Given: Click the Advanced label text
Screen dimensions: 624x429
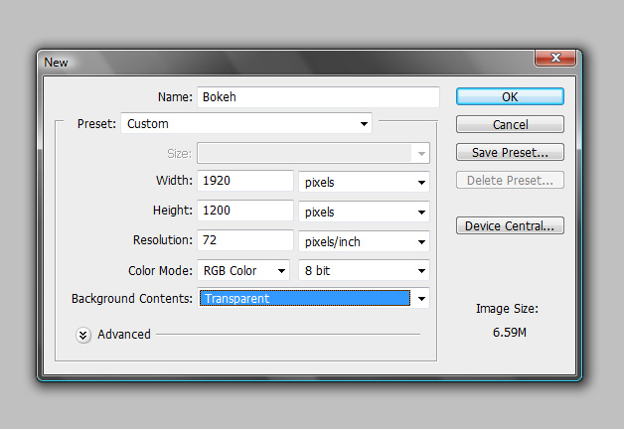Looking at the screenshot, I should [124, 335].
